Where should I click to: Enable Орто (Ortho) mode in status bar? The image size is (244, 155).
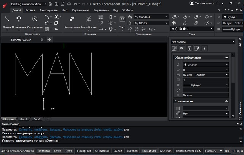(69, 151)
